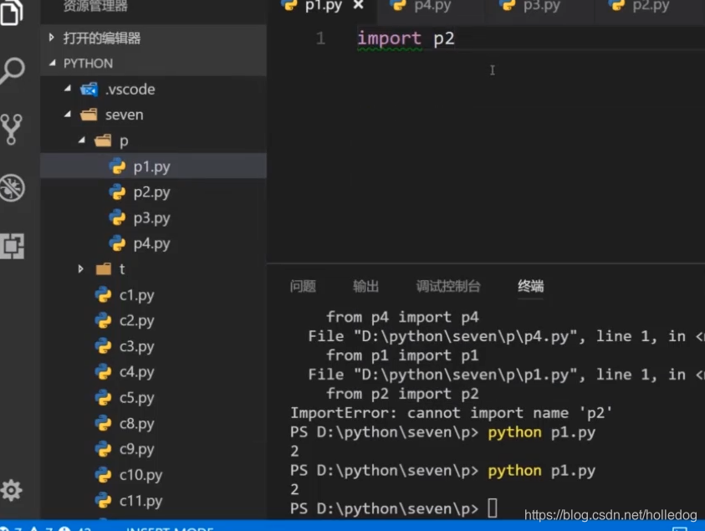Switch to the p2.py editor tab
Screen dimensions: 705x531
coord(650,6)
